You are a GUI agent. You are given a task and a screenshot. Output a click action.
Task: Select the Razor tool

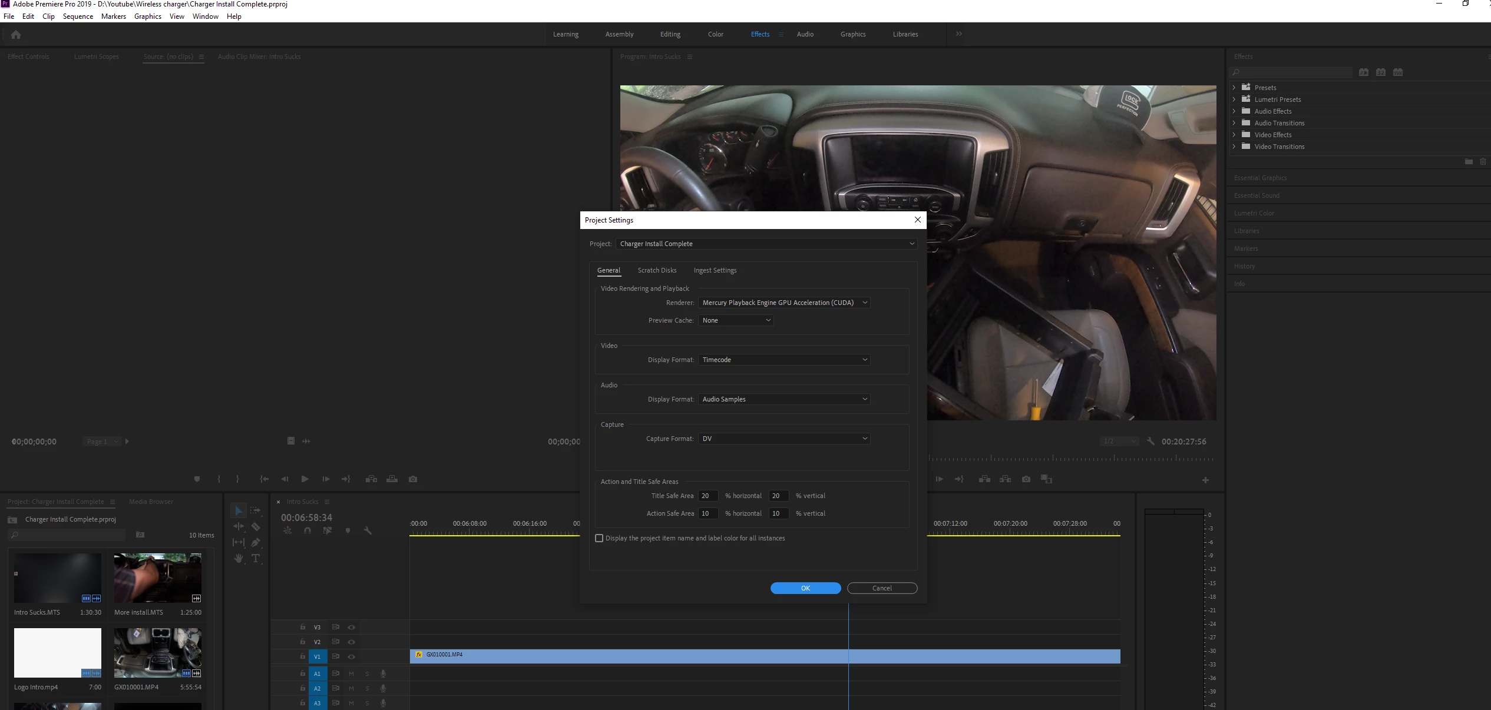[x=256, y=526]
